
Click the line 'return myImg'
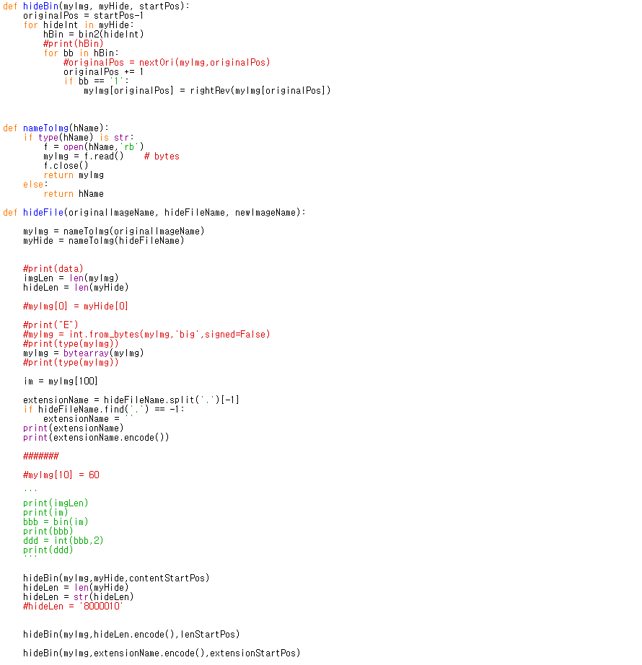pyautogui.click(x=74, y=175)
